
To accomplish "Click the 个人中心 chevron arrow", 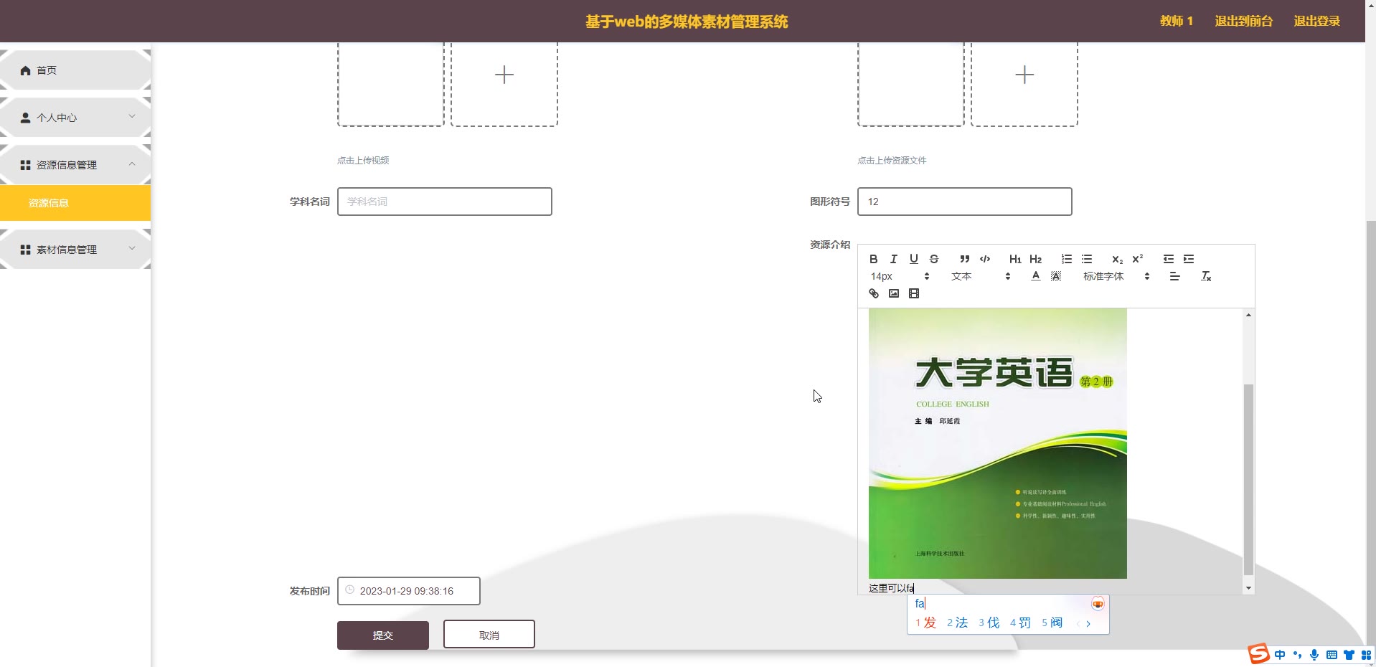I will tap(132, 116).
